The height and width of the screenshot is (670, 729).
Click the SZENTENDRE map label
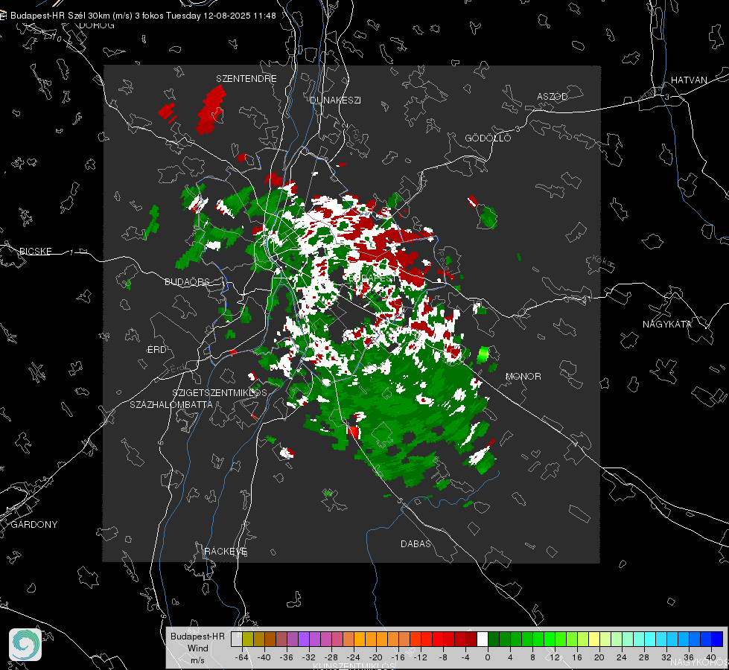click(x=246, y=79)
